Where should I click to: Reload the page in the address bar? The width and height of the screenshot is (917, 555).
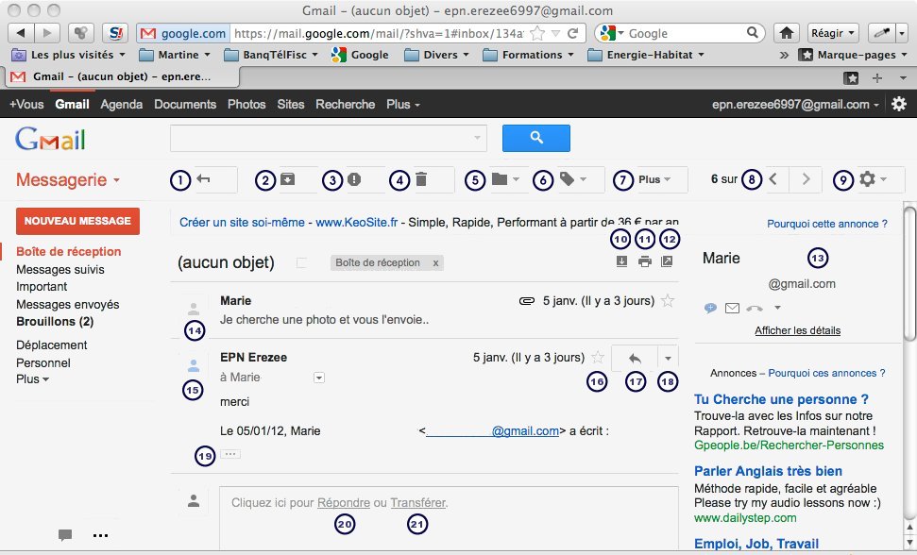pyautogui.click(x=573, y=33)
